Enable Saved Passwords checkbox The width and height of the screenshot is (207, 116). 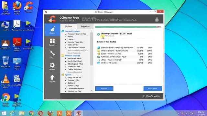[66, 53]
